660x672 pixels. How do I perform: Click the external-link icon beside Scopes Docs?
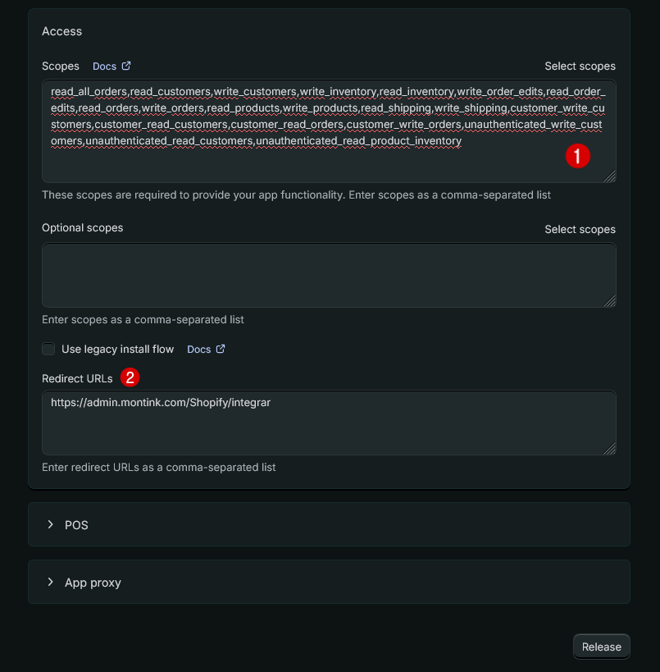tap(126, 66)
